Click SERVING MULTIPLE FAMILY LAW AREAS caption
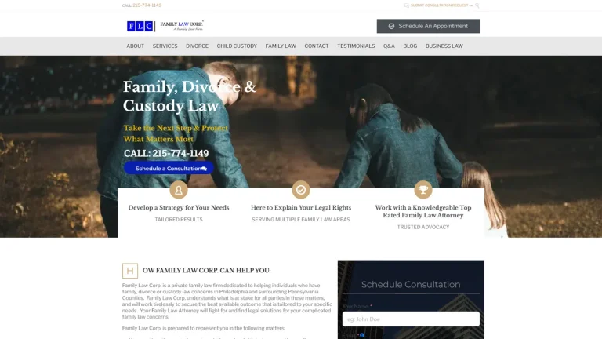The image size is (602, 339). coord(301,220)
